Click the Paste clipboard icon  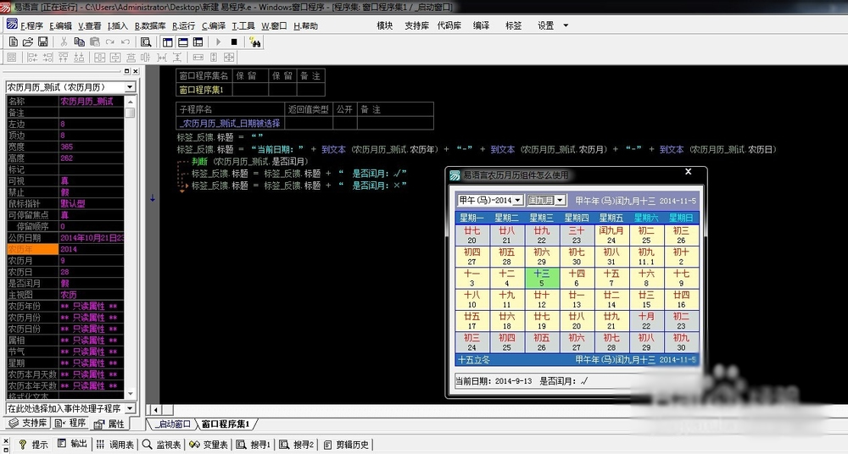pos(95,42)
